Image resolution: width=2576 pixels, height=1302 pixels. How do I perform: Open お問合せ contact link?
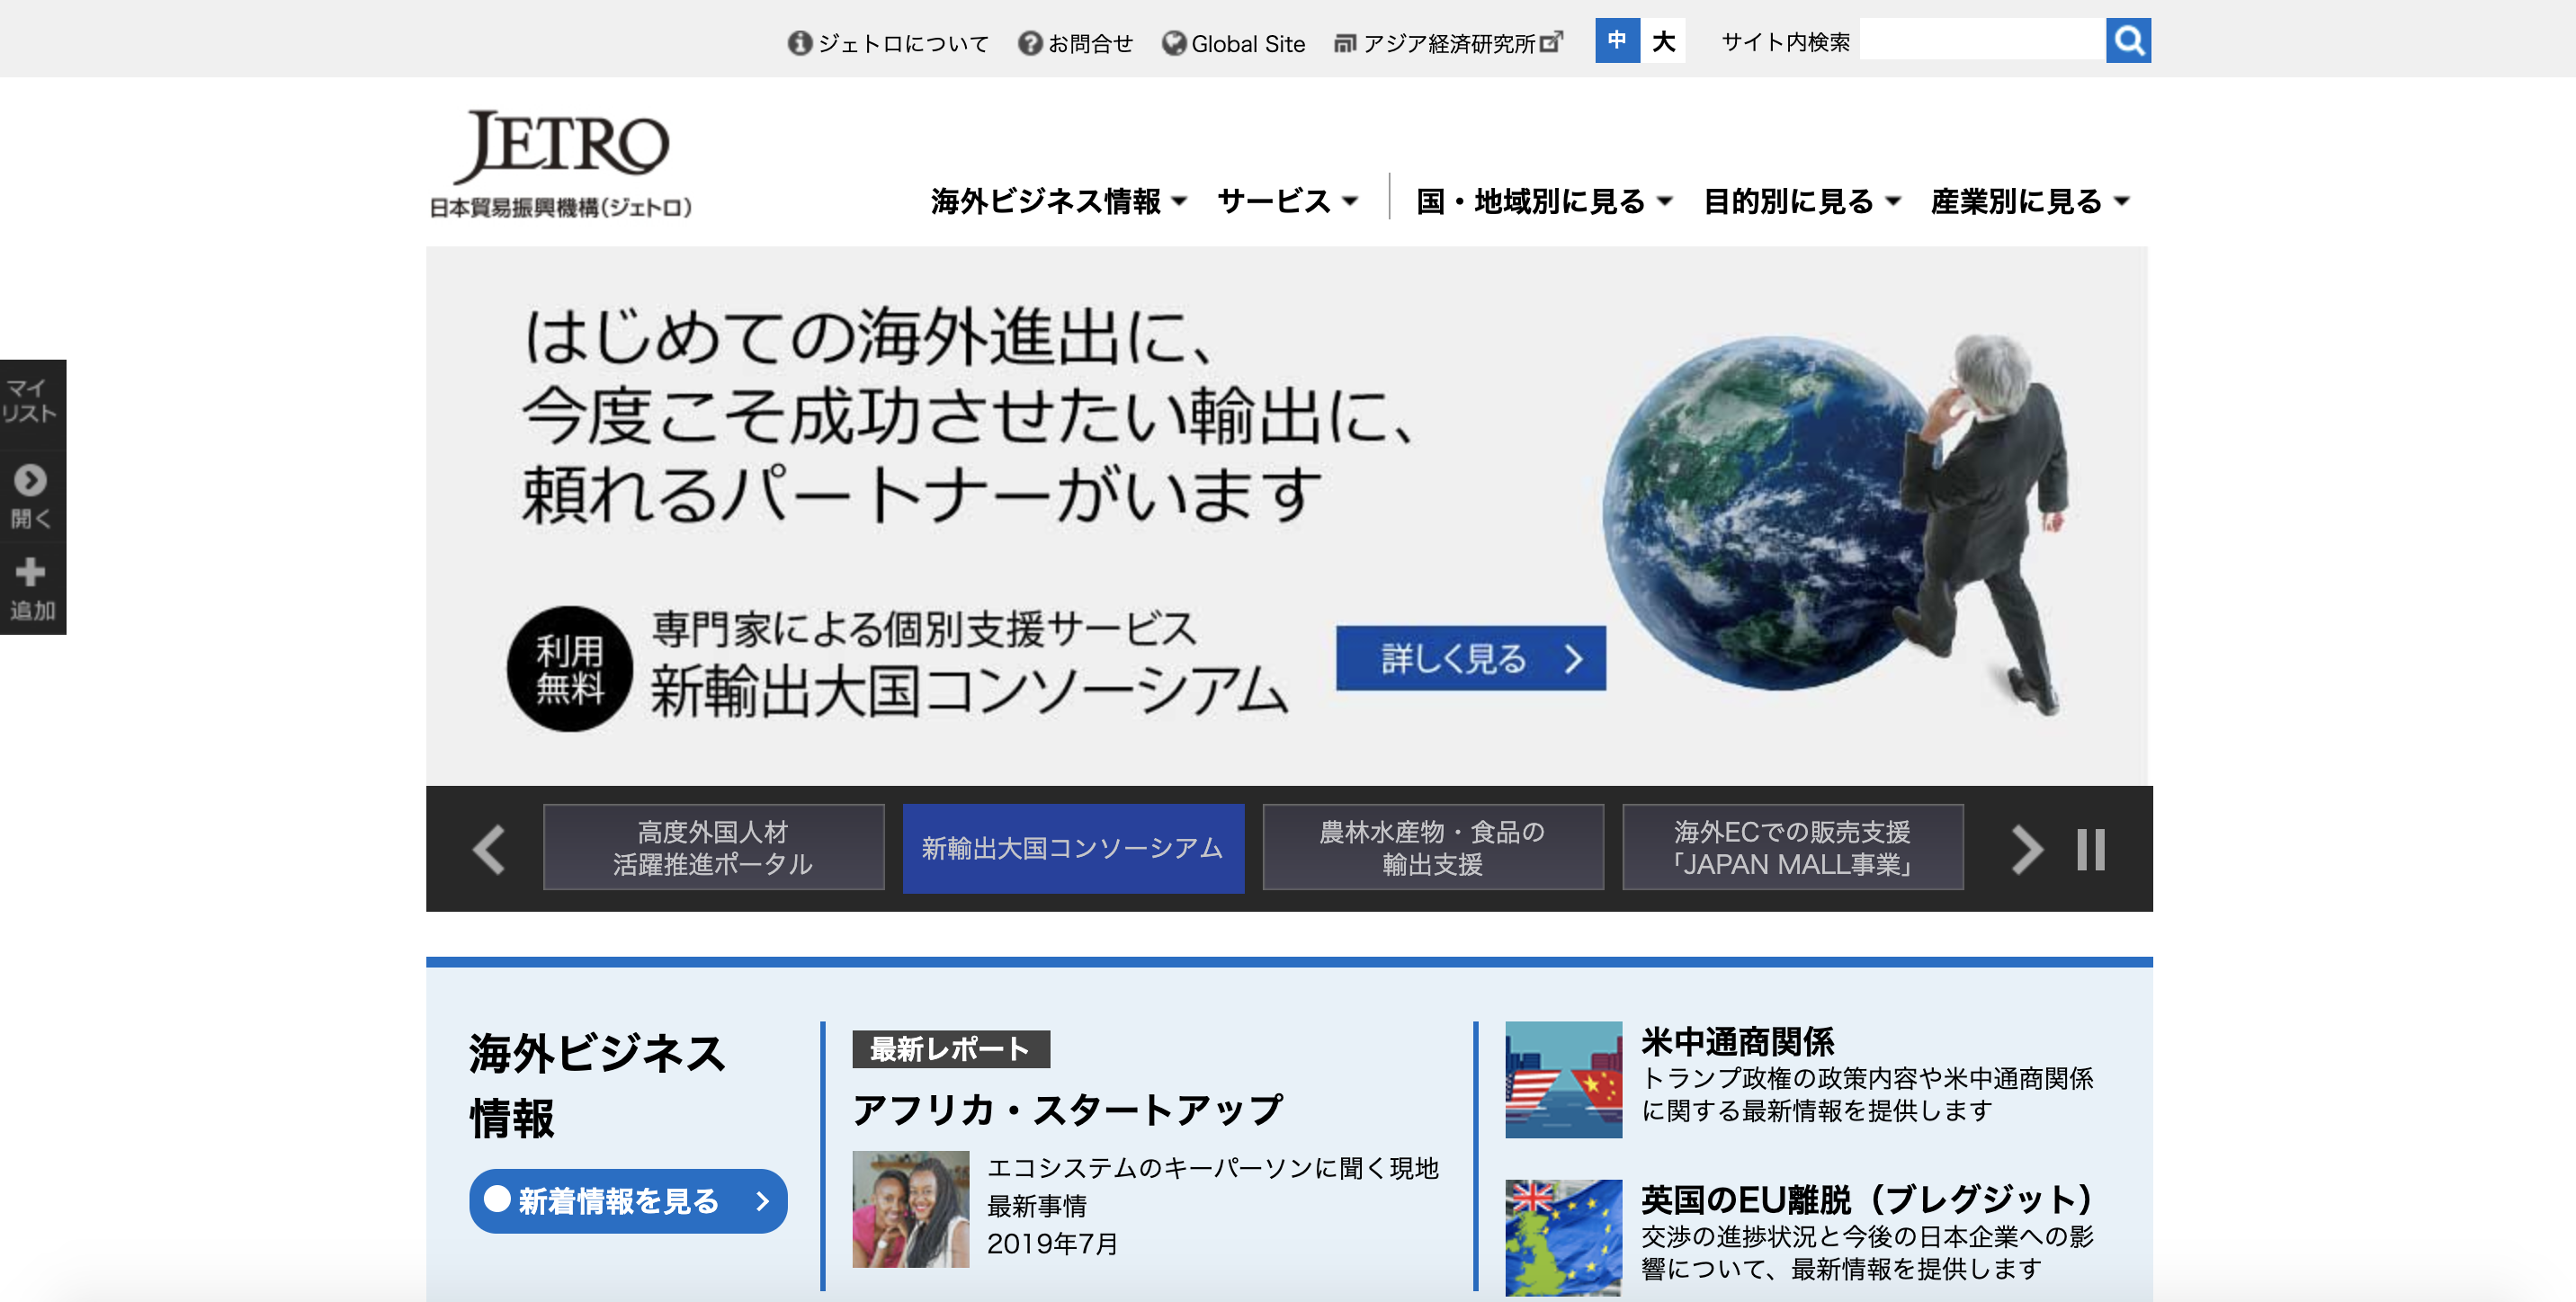(x=1076, y=43)
